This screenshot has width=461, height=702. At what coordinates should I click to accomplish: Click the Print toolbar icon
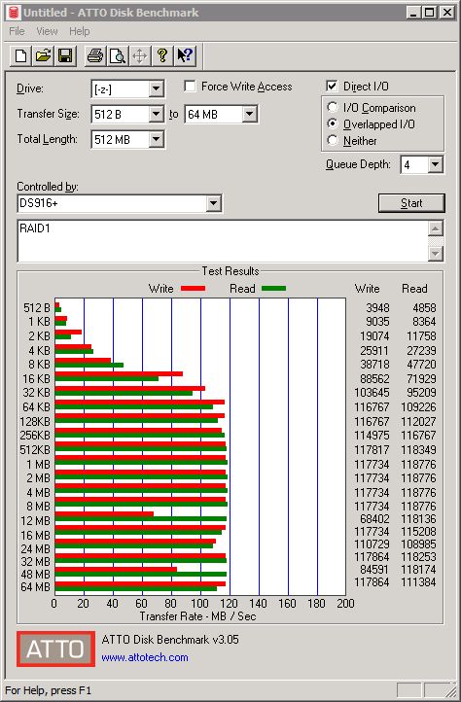coord(95,56)
